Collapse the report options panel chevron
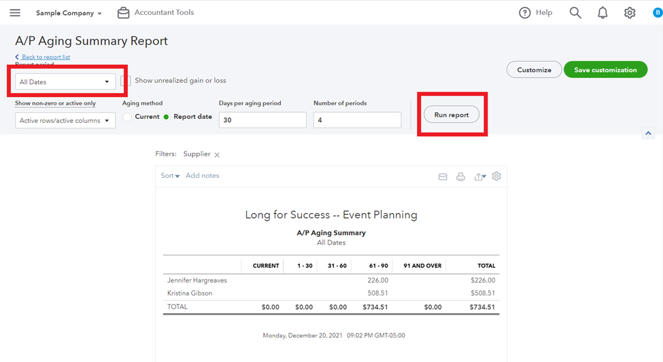Screen dimensions: 663x362 click(648, 133)
